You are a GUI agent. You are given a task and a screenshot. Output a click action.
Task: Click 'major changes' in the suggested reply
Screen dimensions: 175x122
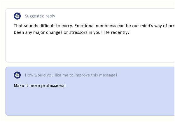[x=47, y=32]
